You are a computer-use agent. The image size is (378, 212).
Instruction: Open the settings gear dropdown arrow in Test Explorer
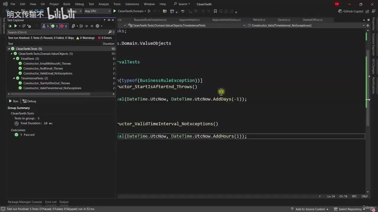point(101,26)
